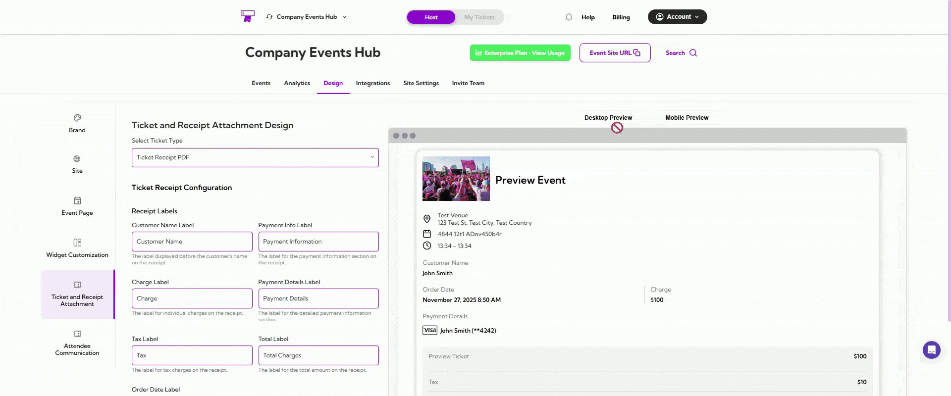The width and height of the screenshot is (951, 396).
Task: Go to the Events tab
Action: [x=261, y=83]
